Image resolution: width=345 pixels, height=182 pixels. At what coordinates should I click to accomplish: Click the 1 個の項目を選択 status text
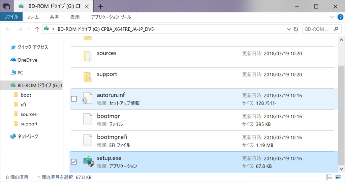coord(55,177)
